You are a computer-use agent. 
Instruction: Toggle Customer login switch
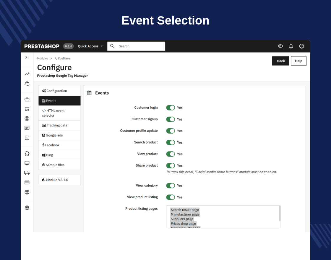[x=171, y=108]
